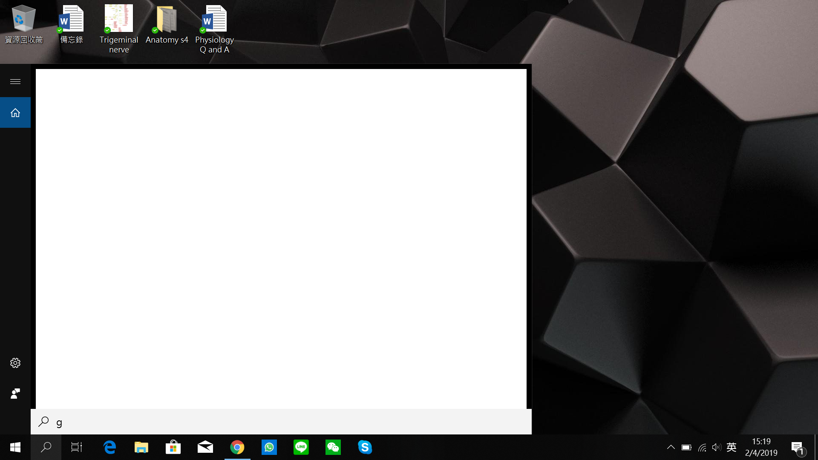
Task: Expand hidden system tray icons chevron
Action: [x=671, y=447]
